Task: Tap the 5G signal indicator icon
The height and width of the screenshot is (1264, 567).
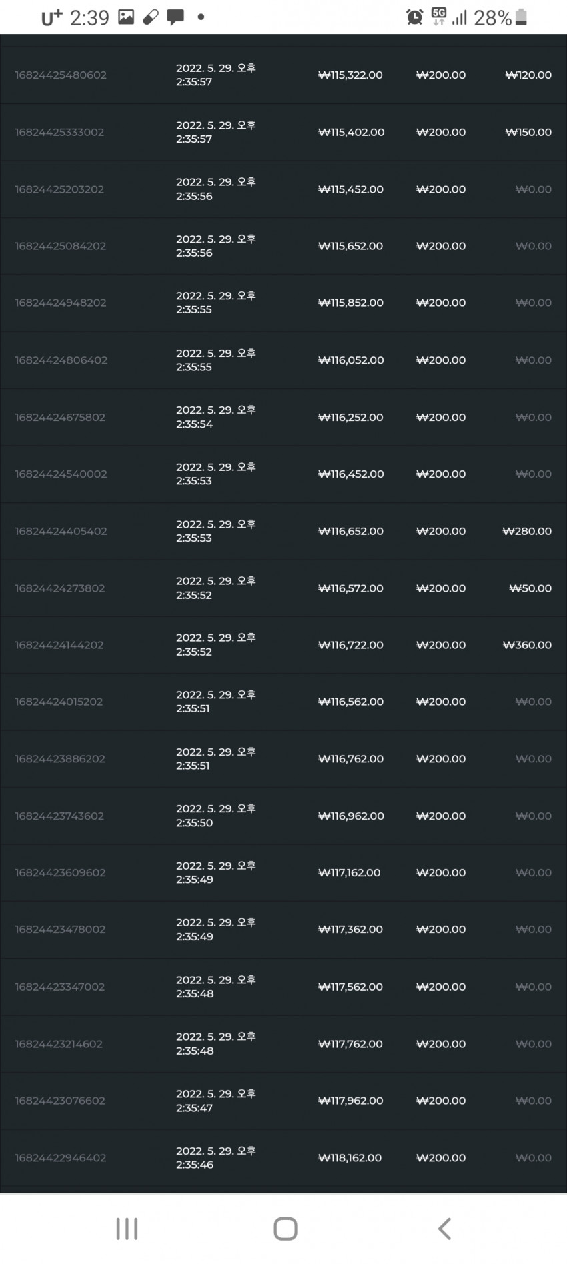Action: coord(438,17)
